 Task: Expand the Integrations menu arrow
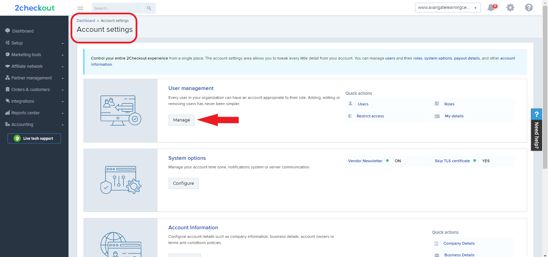tap(63, 102)
